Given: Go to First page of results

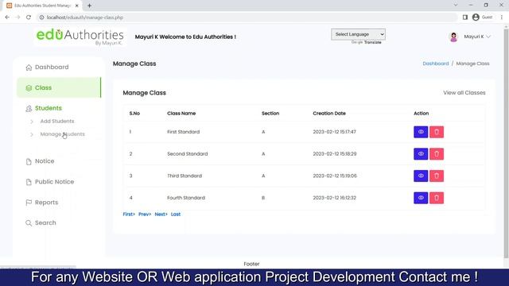Looking at the screenshot, I should (129, 214).
